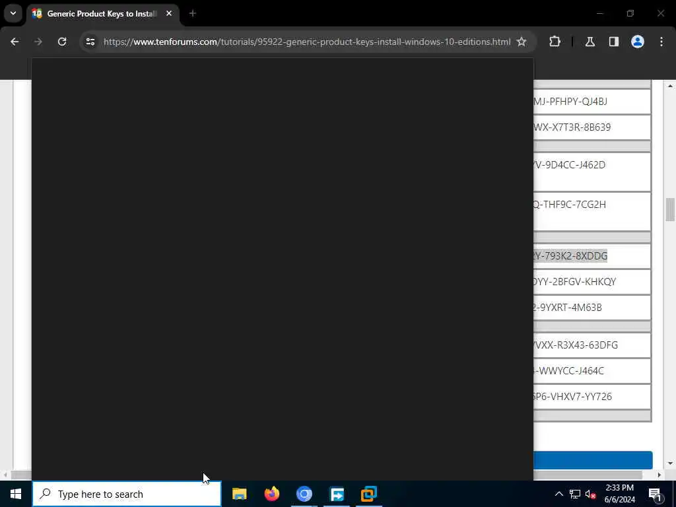The width and height of the screenshot is (676, 507).
Task: Click the key ending X7T3R-8B639
Action: click(x=572, y=127)
